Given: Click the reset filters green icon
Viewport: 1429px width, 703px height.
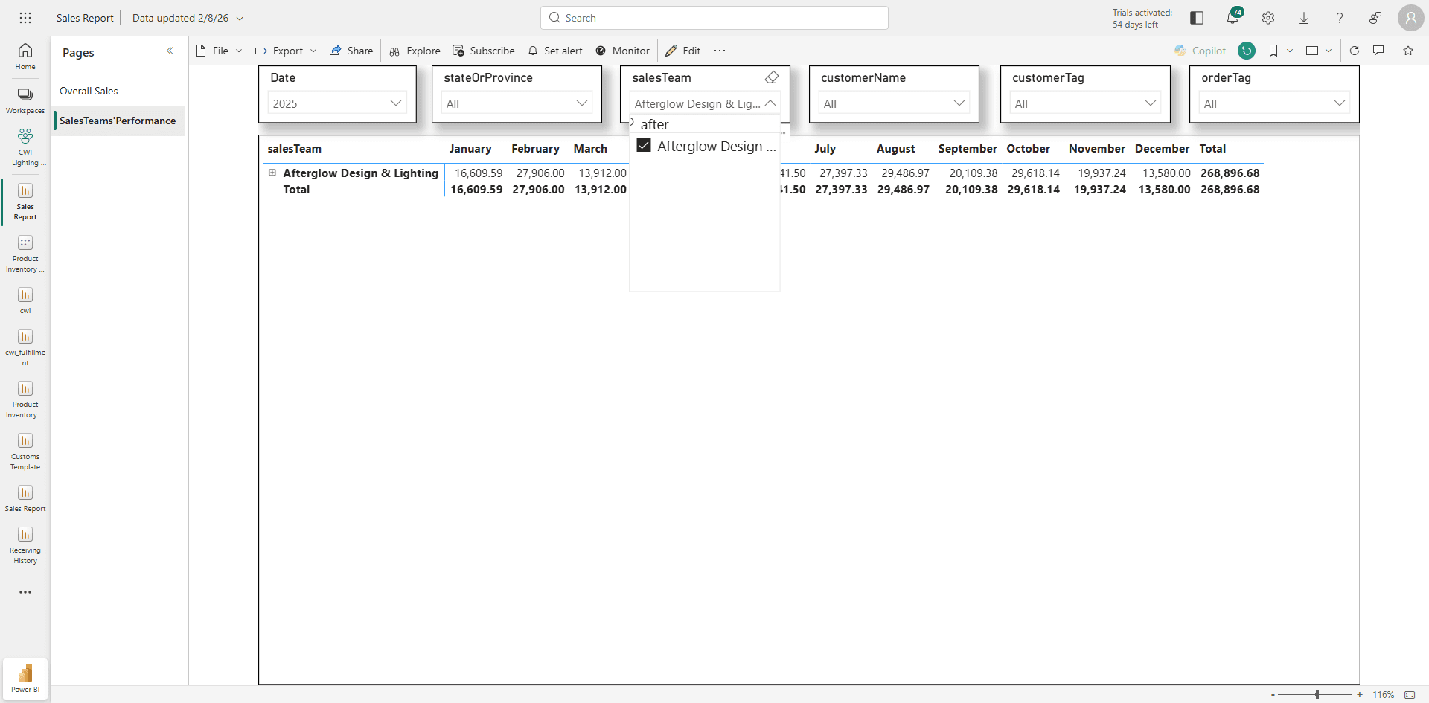Looking at the screenshot, I should (1247, 51).
